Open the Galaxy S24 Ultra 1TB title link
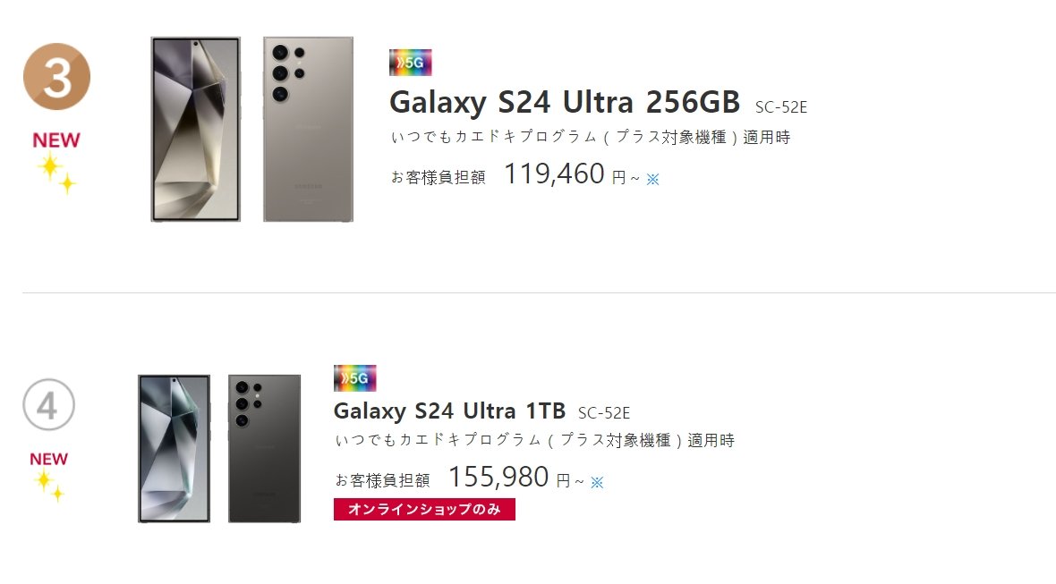 (449, 411)
